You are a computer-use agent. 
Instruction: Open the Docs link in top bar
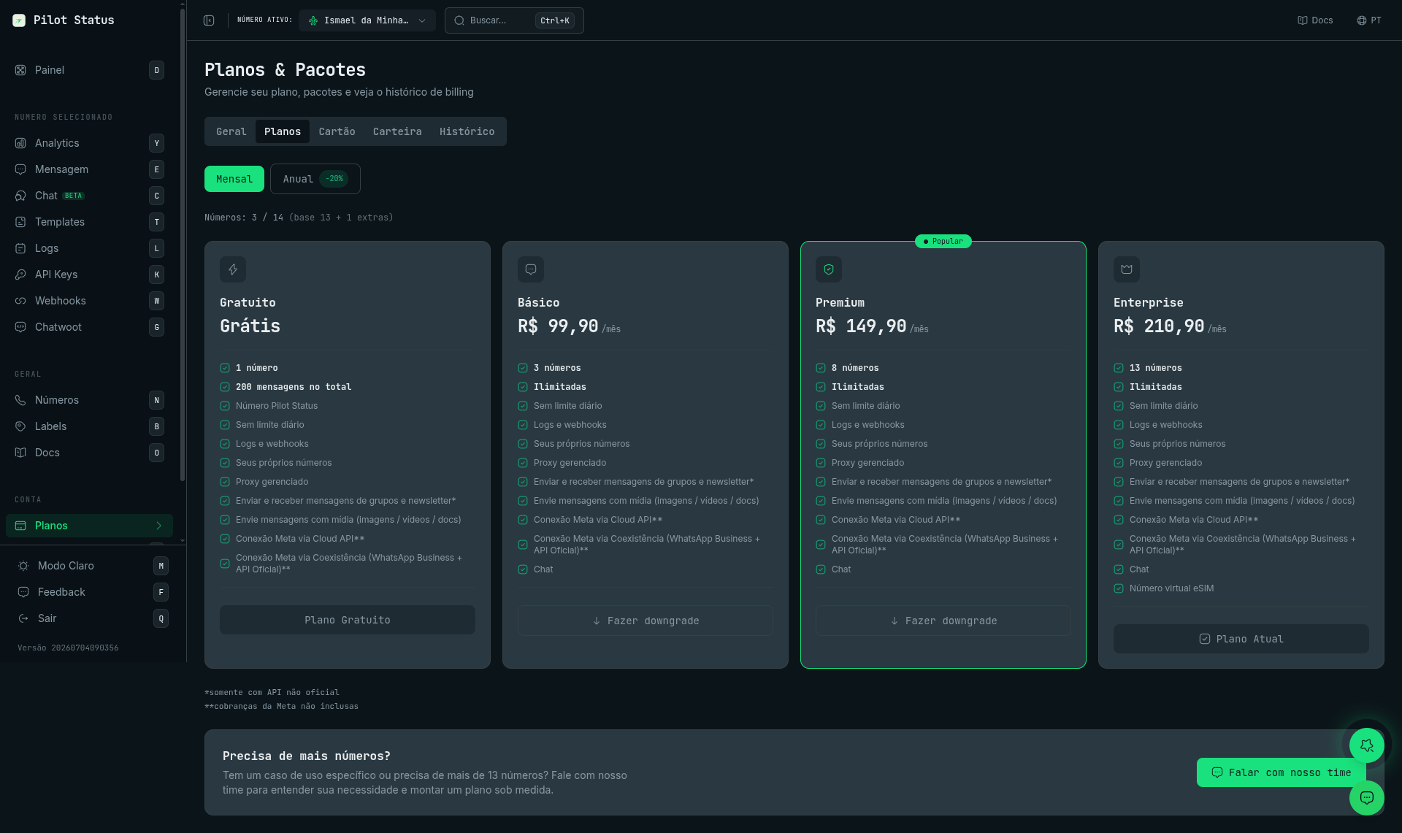(1315, 20)
